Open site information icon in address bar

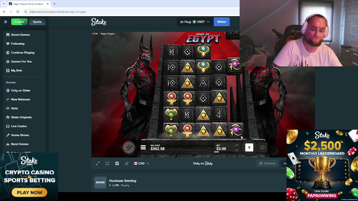click(25, 12)
